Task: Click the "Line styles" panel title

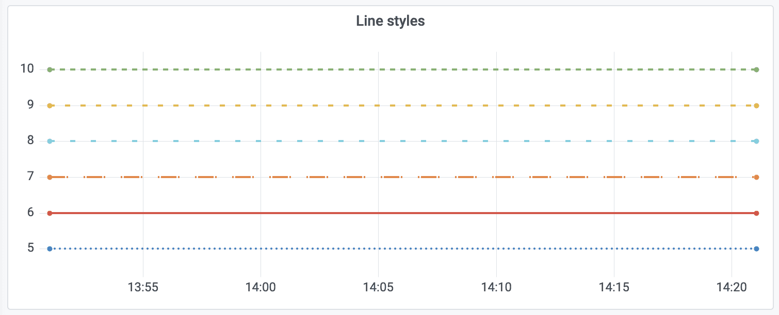Action: point(390,21)
